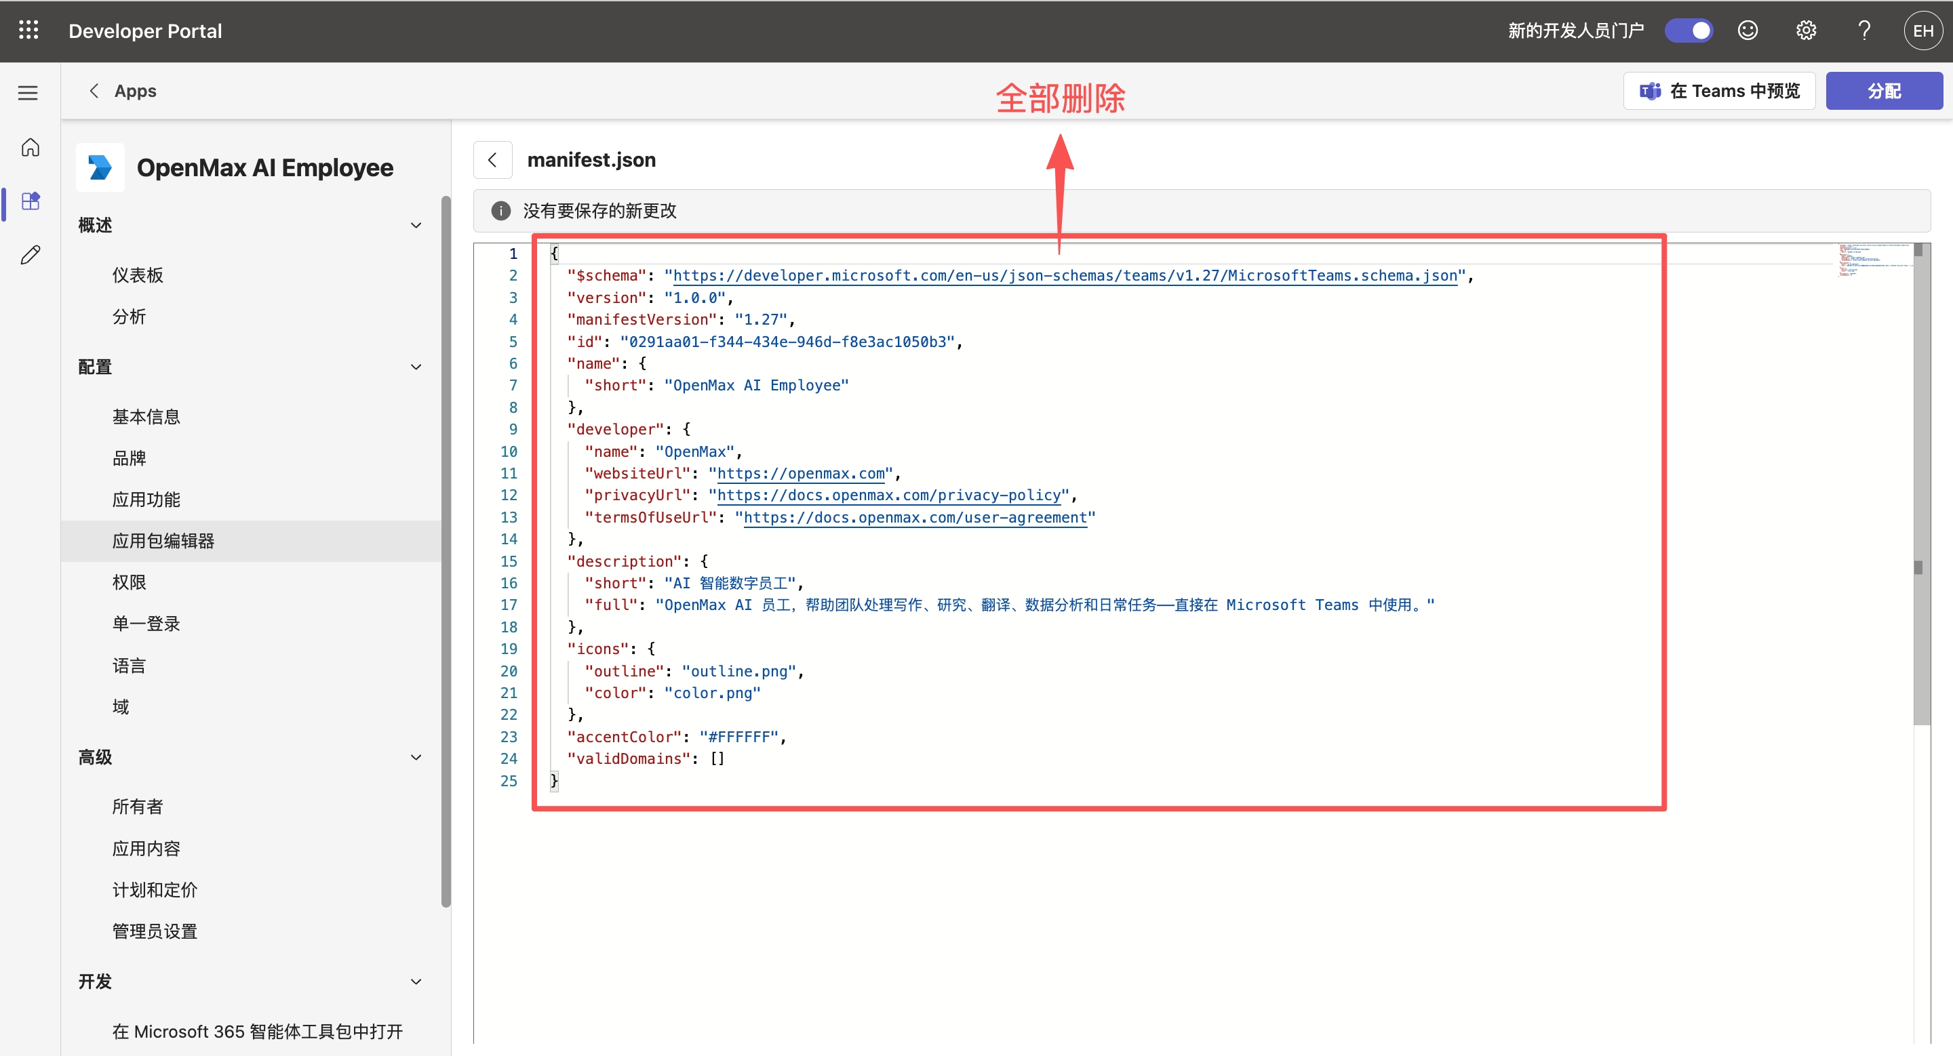The width and height of the screenshot is (1953, 1056).
Task: Click the Apps breadcrumb link
Action: pos(135,91)
